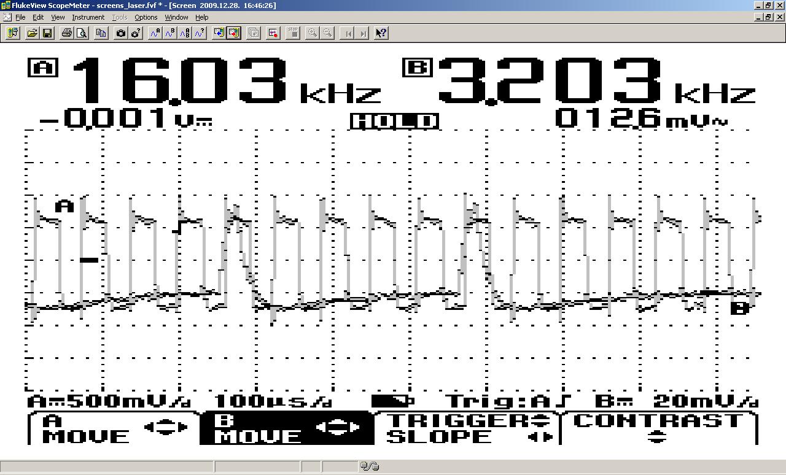The height and width of the screenshot is (475, 786).
Task: Minimize the inner document window
Action: [x=758, y=17]
